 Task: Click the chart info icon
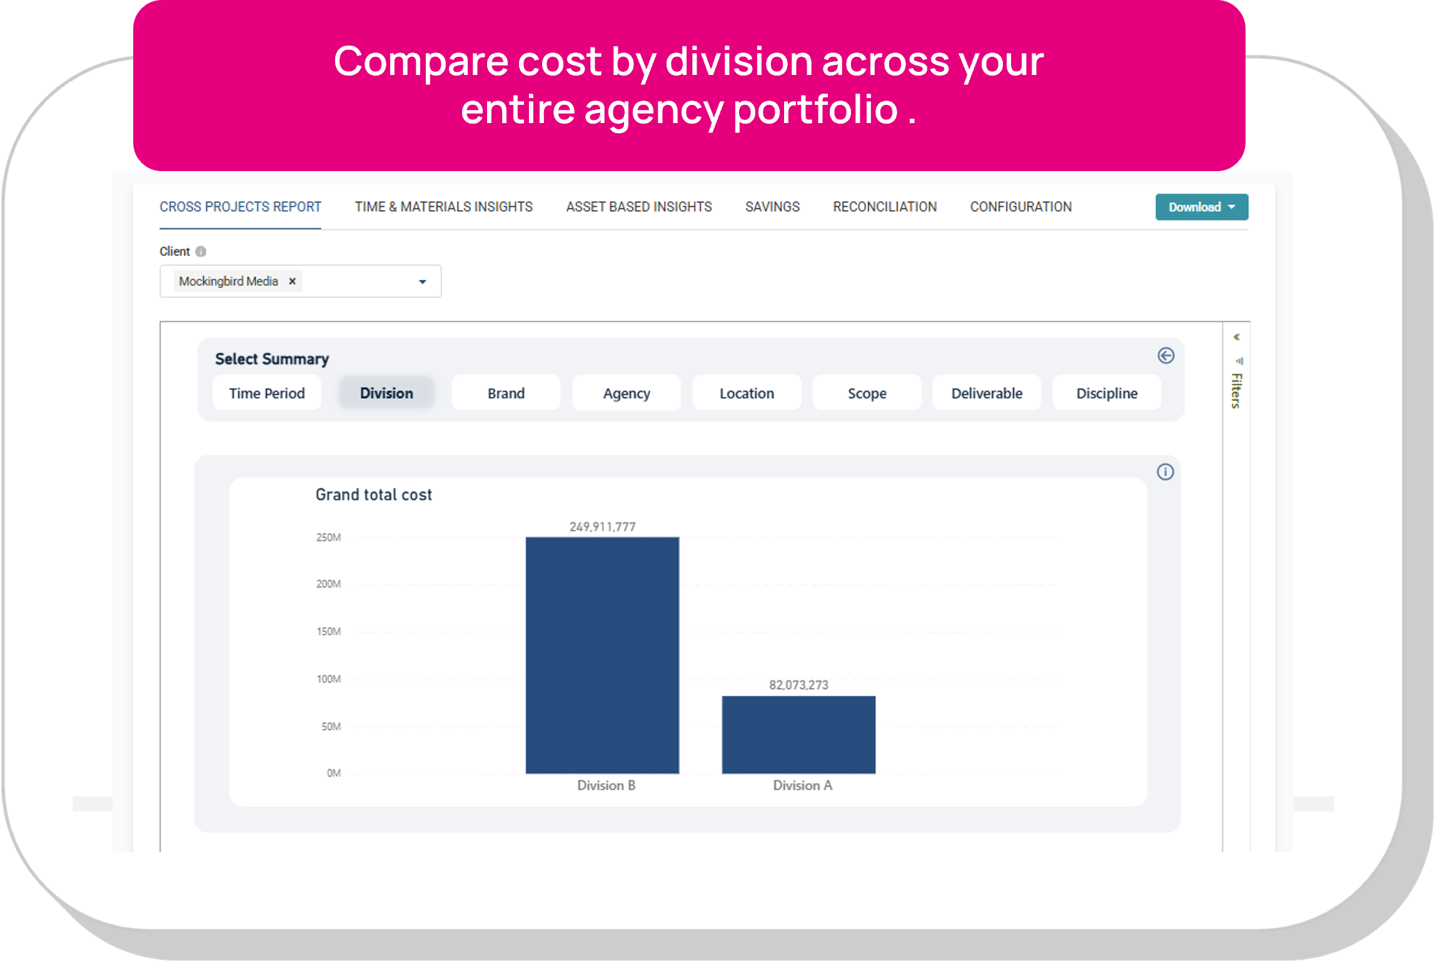click(1165, 472)
